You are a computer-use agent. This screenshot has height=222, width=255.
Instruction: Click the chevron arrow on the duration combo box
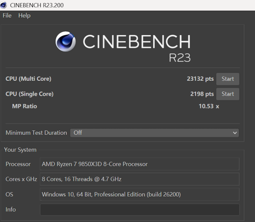pyautogui.click(x=234, y=133)
